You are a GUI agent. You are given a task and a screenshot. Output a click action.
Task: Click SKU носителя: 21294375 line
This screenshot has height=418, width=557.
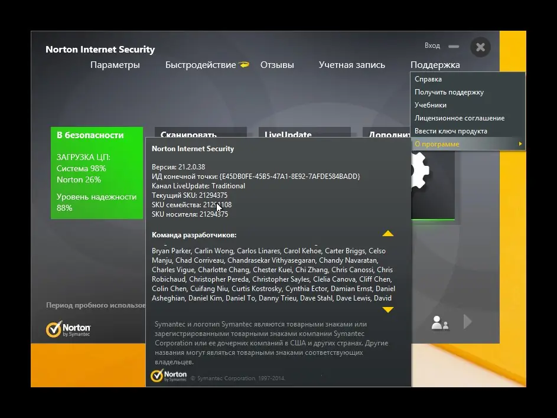tap(190, 214)
